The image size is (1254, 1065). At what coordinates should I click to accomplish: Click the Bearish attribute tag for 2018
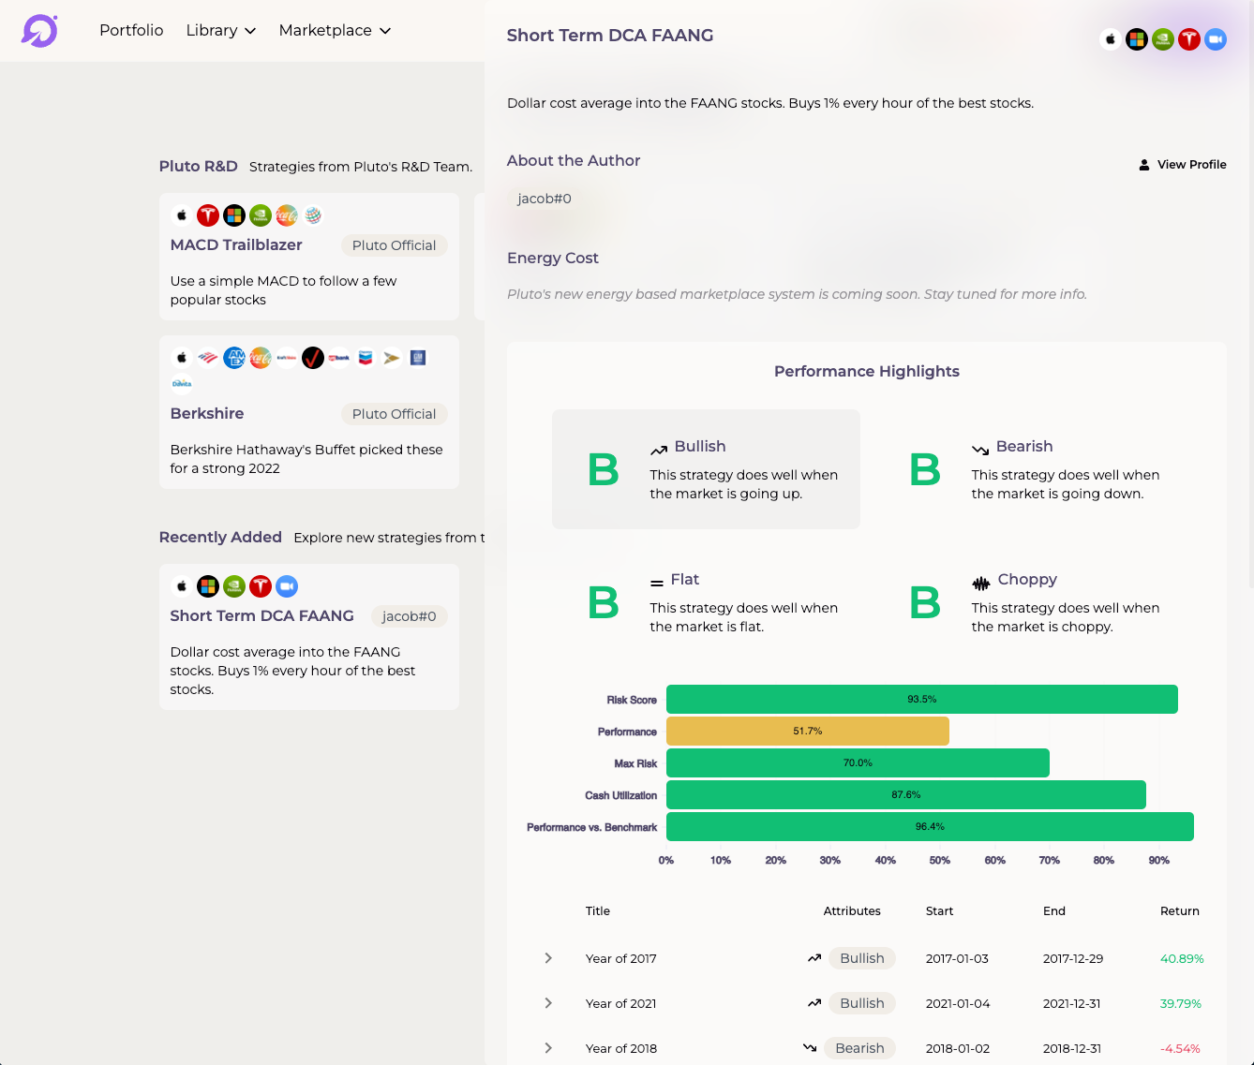[859, 1048]
